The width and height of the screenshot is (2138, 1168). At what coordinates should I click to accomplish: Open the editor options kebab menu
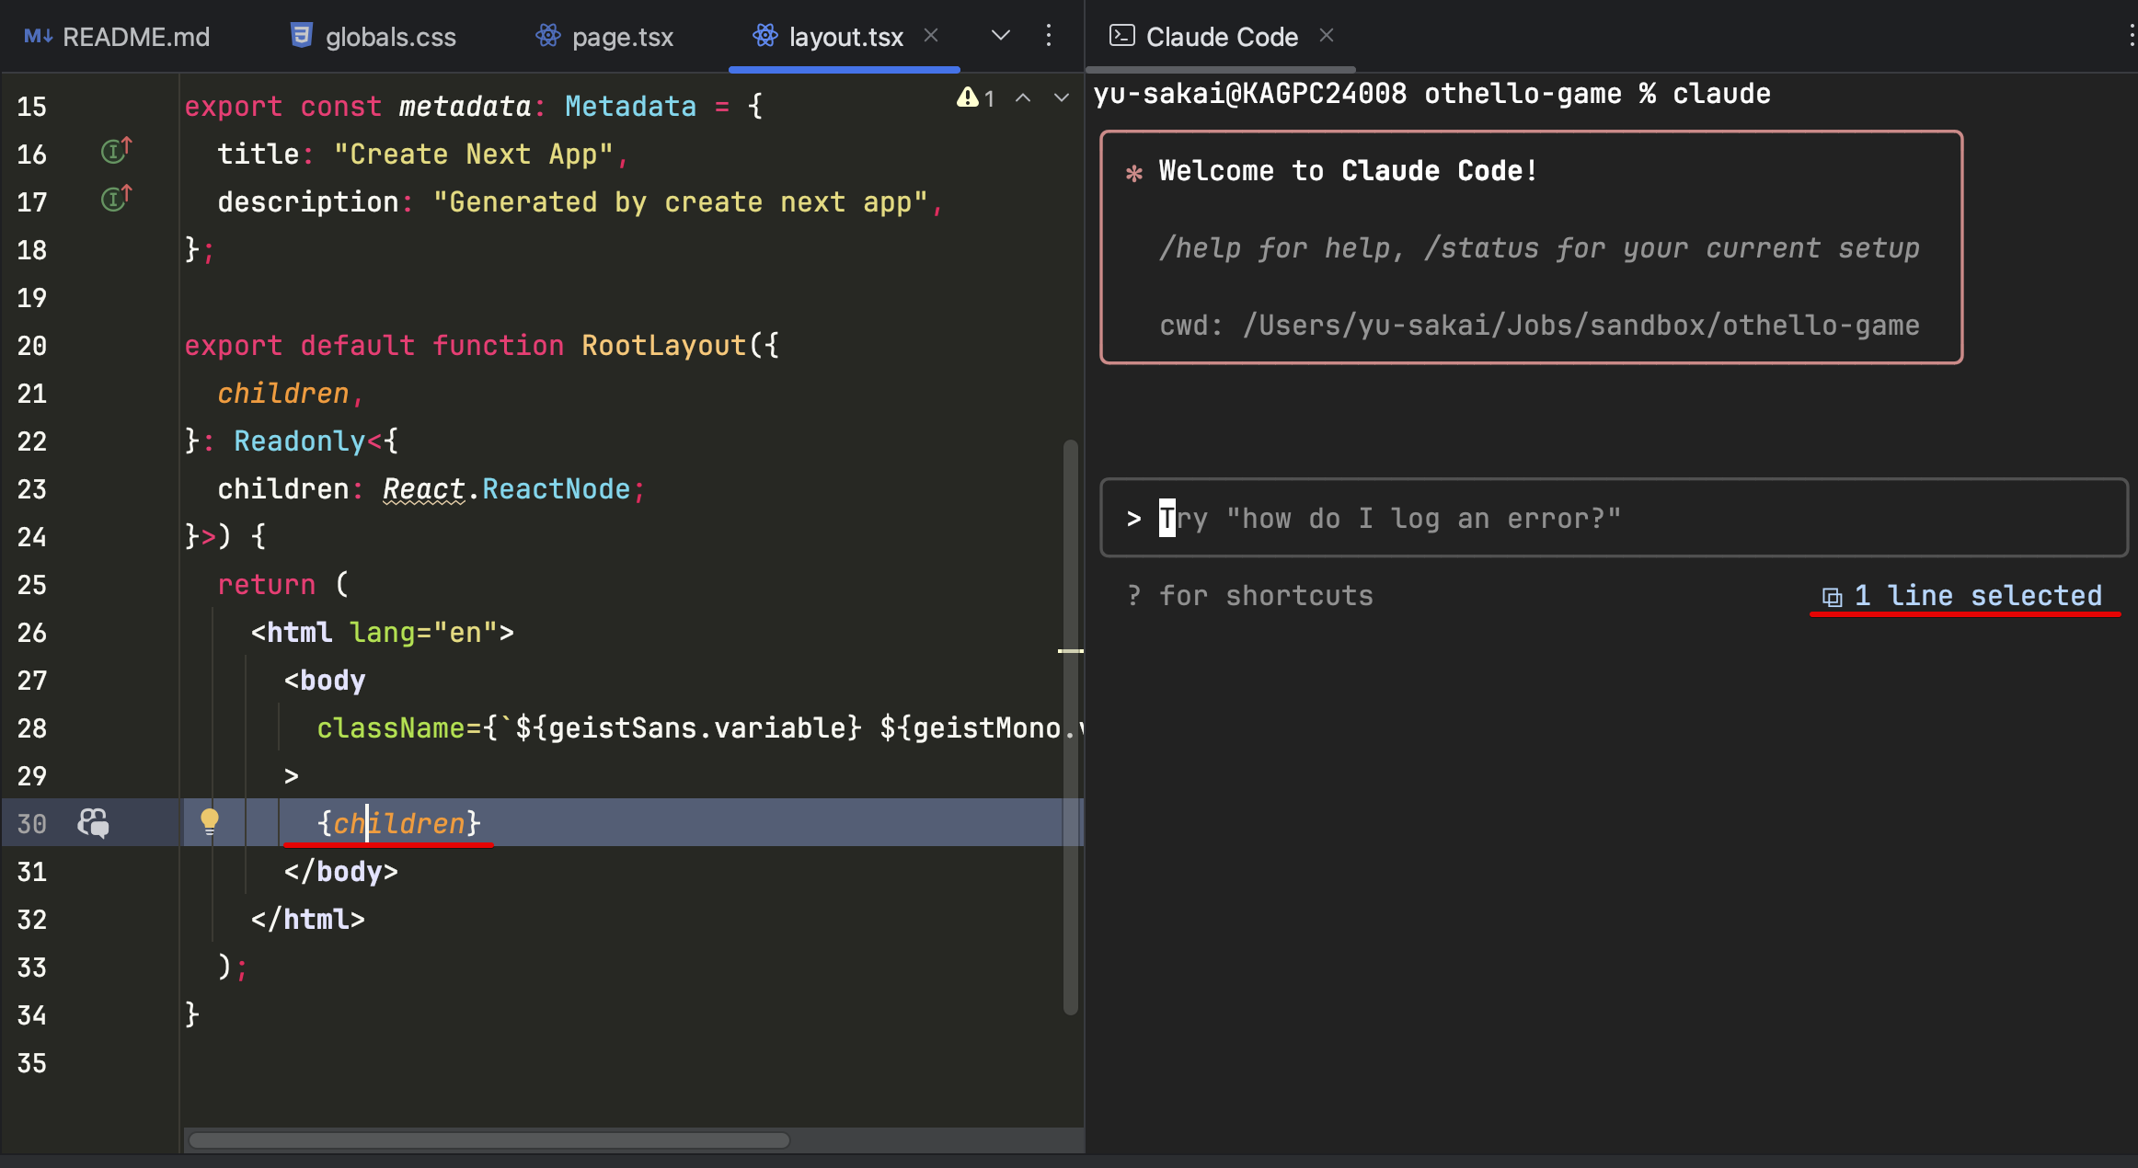click(1048, 36)
